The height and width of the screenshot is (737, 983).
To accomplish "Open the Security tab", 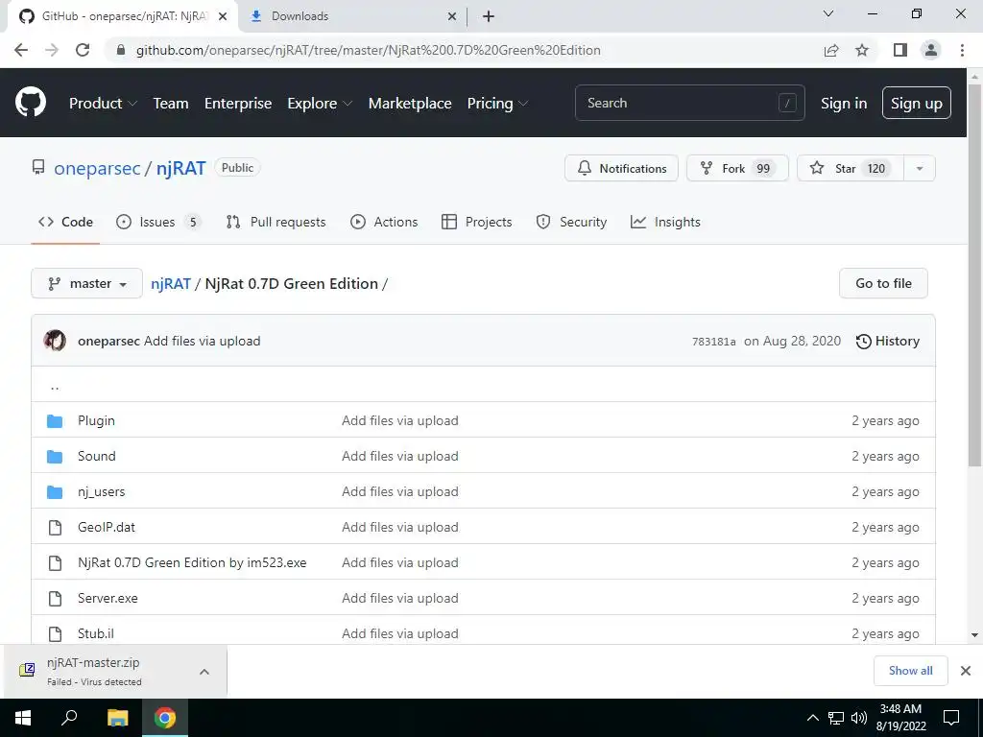I will 572,222.
